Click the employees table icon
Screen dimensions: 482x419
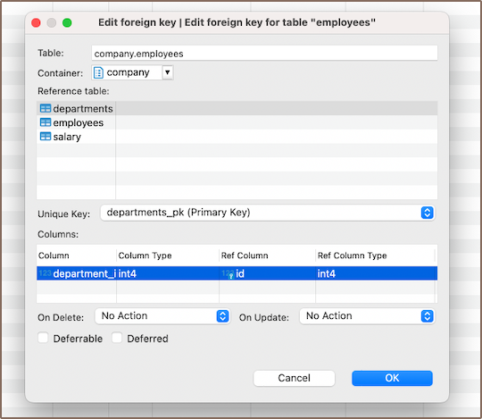tap(46, 122)
